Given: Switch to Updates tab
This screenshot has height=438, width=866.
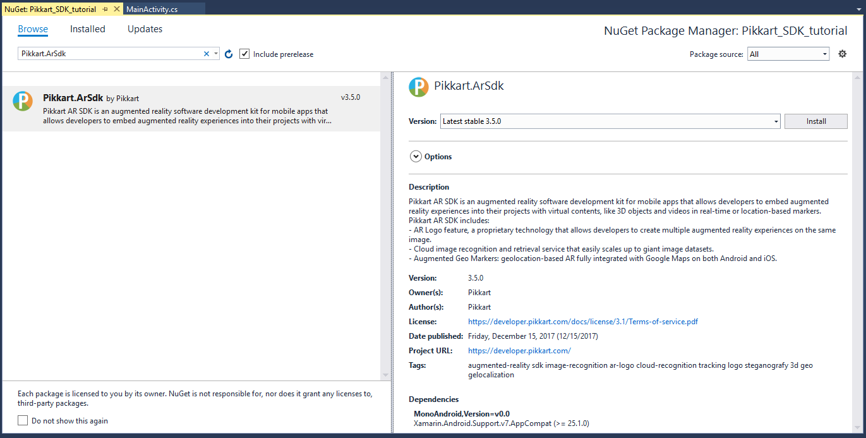Looking at the screenshot, I should pos(145,29).
